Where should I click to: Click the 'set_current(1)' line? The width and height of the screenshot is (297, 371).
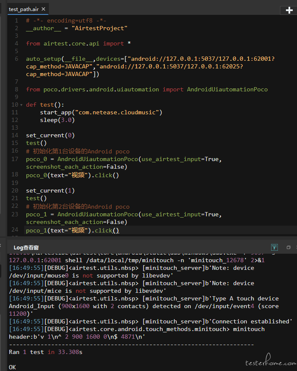51,191
